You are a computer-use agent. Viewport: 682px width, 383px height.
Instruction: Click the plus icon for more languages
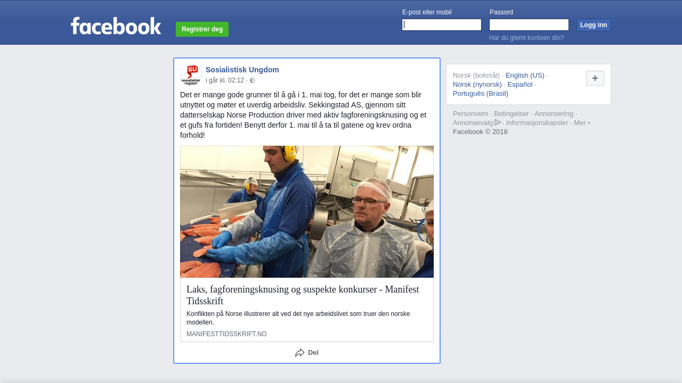coord(595,78)
